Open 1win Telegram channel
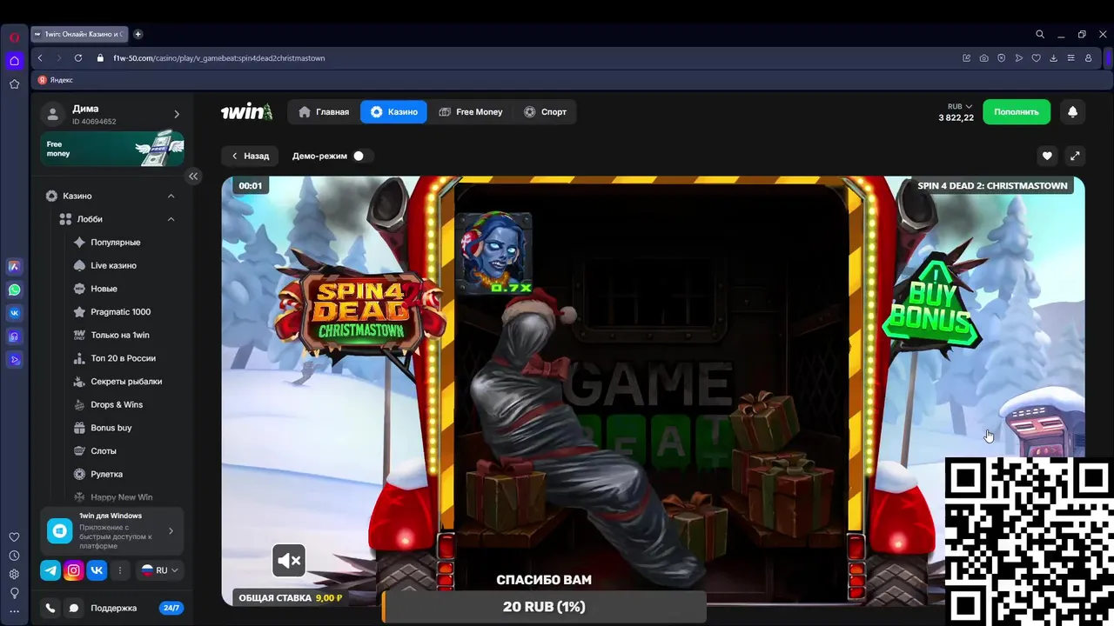1114x626 pixels. tap(51, 570)
